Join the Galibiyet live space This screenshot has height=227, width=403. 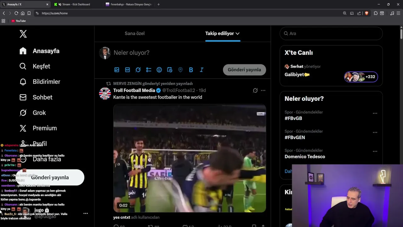297,75
